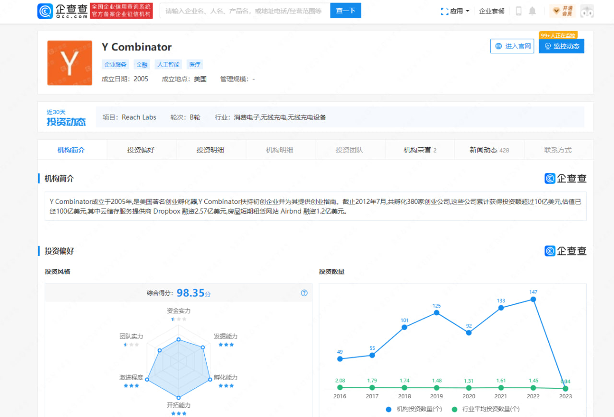Image resolution: width=614 pixels, height=417 pixels.
Task: Click the green 2016 point labeled 2.08
Action: (340, 387)
